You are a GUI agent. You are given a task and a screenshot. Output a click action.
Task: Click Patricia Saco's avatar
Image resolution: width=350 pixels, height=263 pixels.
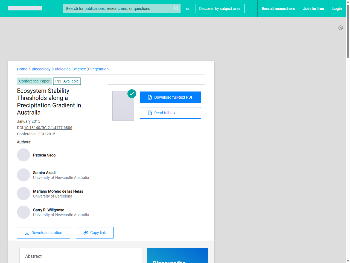24,155
